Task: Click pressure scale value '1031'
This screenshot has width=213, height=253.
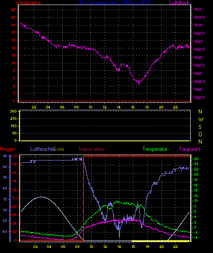Action: tap(198, 10)
